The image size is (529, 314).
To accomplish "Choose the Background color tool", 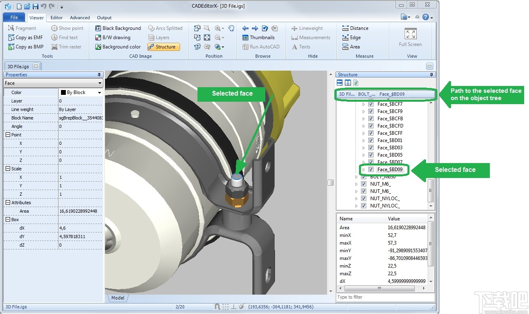I will [x=118, y=47].
